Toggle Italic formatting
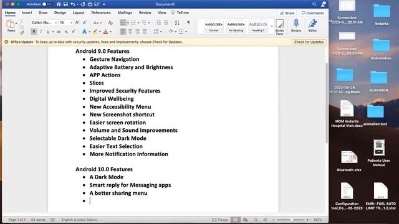 (41, 32)
